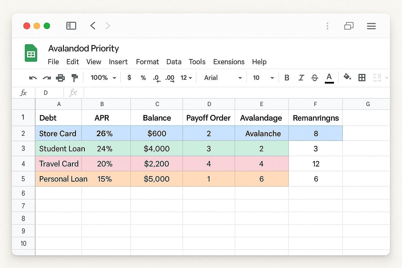Click the browser back arrow
This screenshot has height=268, width=402.
(x=93, y=26)
